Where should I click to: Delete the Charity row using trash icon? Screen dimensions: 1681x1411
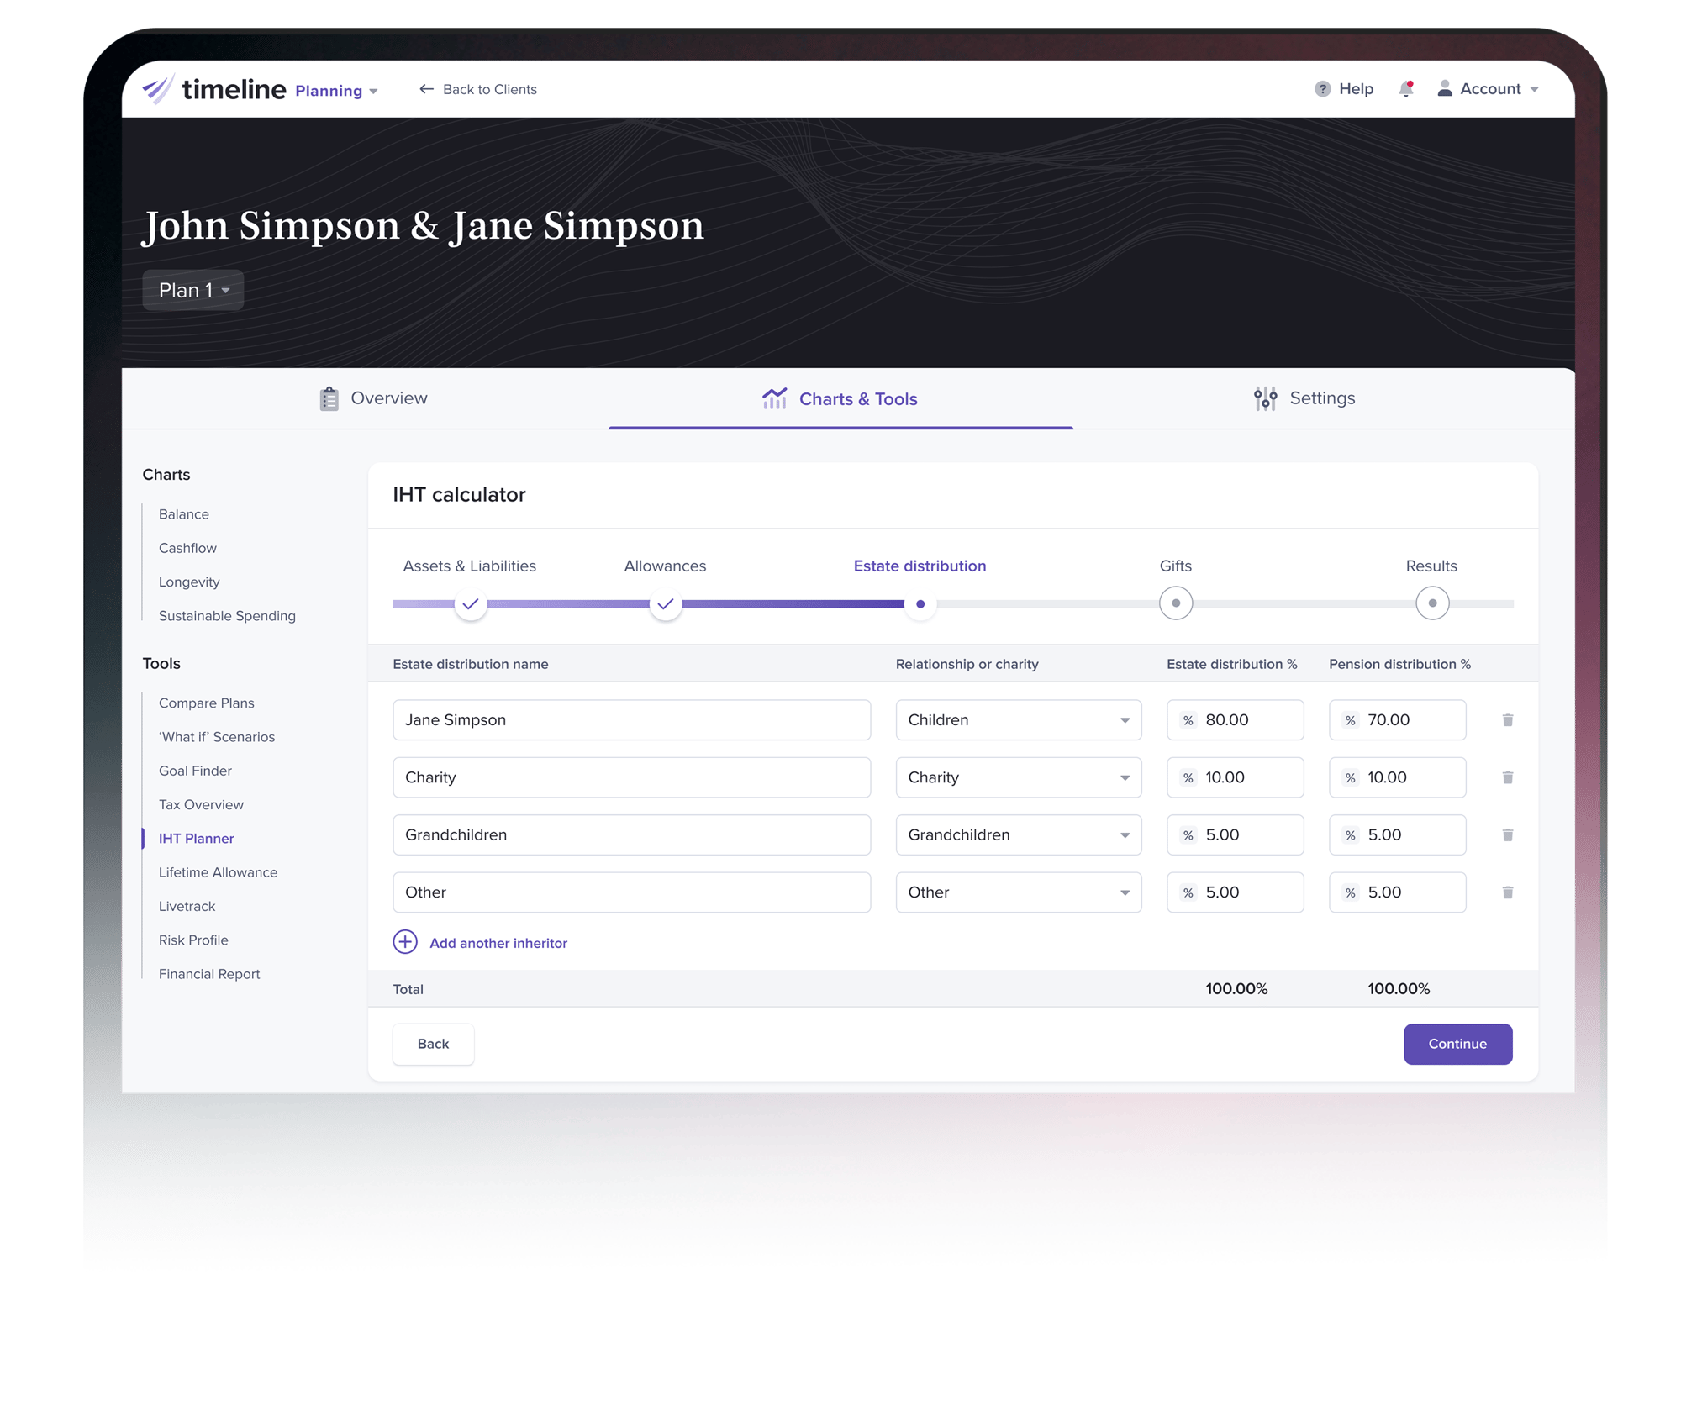(x=1507, y=777)
